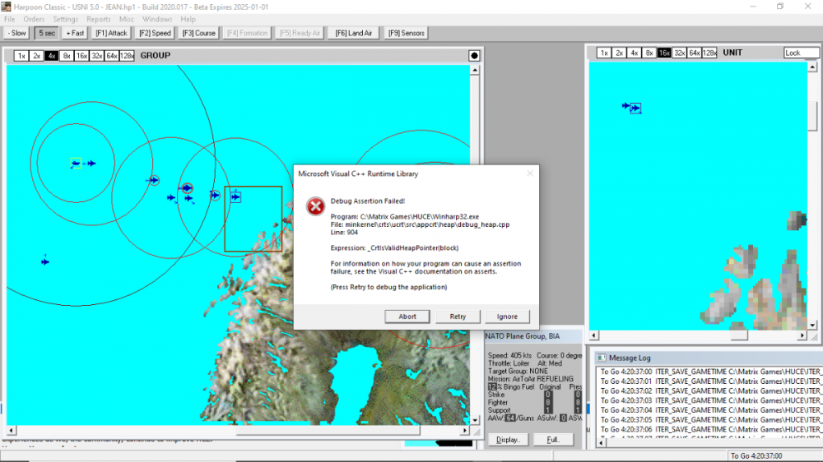Click the [F4] Formation button
Image resolution: width=823 pixels, height=462 pixels.
247,33
